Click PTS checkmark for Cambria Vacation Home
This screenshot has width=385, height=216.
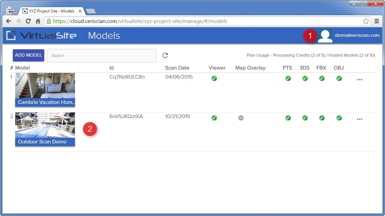click(288, 79)
